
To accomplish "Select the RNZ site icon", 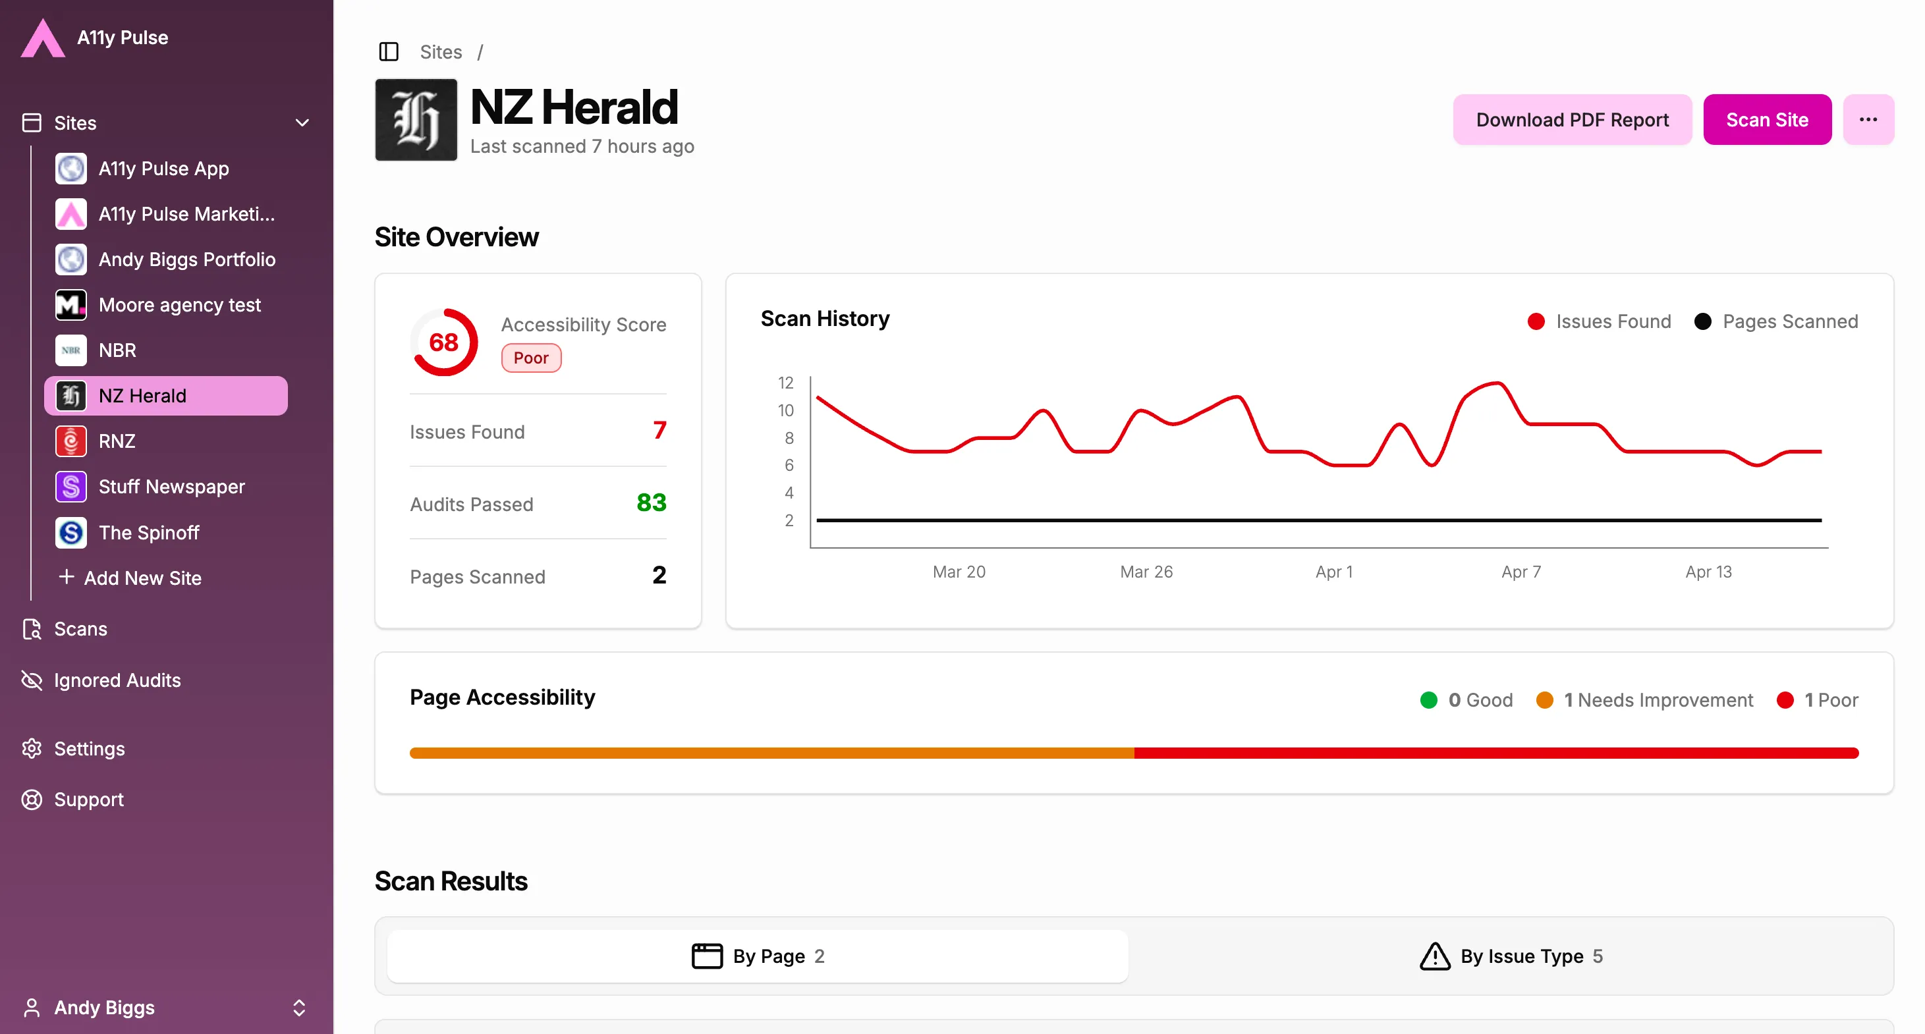I will point(70,441).
